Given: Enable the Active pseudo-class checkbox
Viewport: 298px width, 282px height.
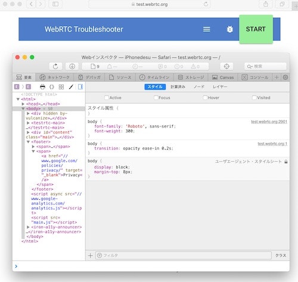Looking at the screenshot, I should (x=107, y=98).
